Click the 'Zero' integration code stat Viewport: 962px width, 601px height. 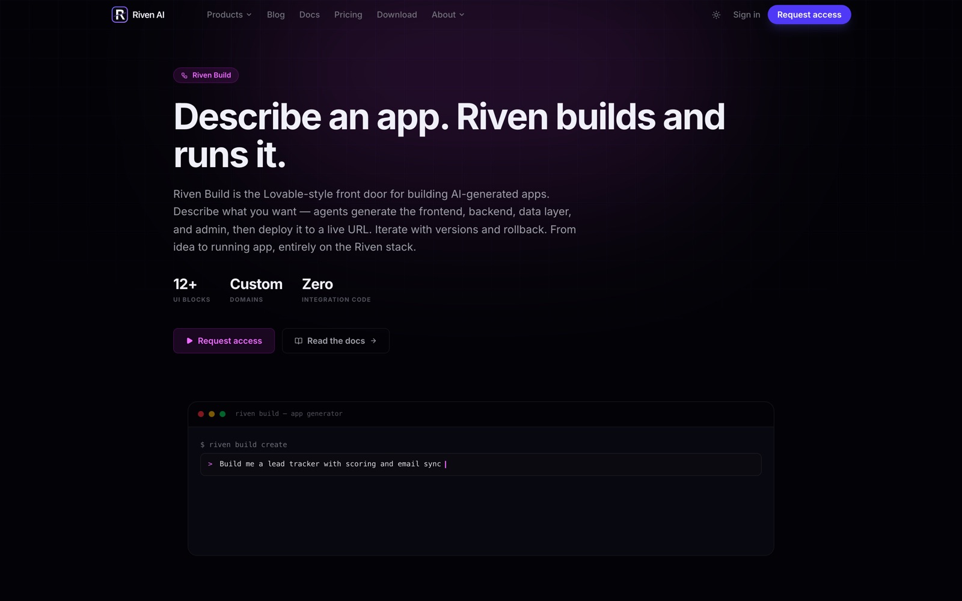coord(336,290)
